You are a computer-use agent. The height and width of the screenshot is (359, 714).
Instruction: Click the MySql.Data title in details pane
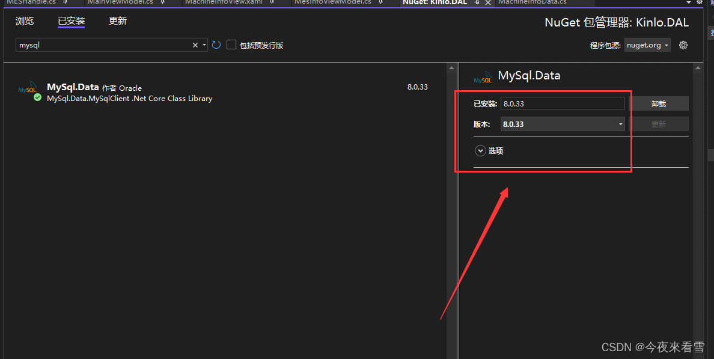[529, 76]
